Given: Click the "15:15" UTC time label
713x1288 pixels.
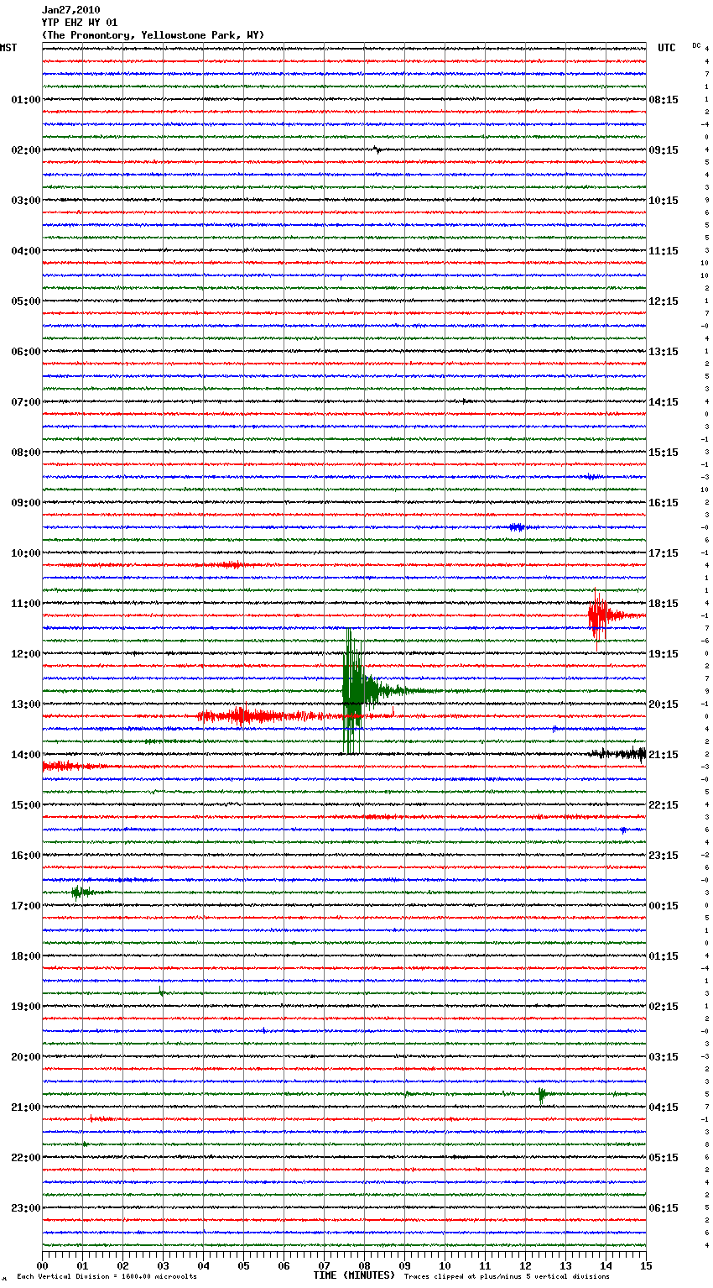Looking at the screenshot, I should (664, 453).
